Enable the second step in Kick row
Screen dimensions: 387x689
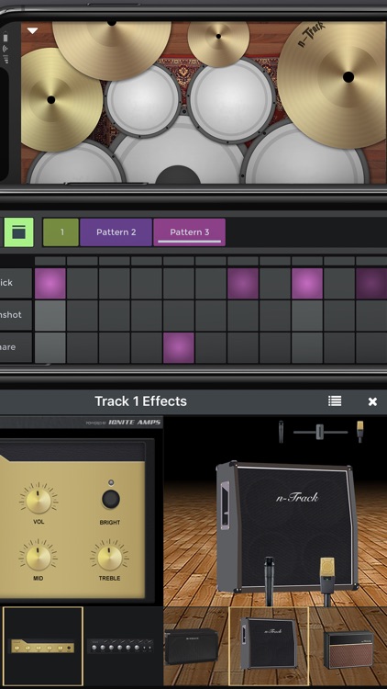(x=82, y=284)
